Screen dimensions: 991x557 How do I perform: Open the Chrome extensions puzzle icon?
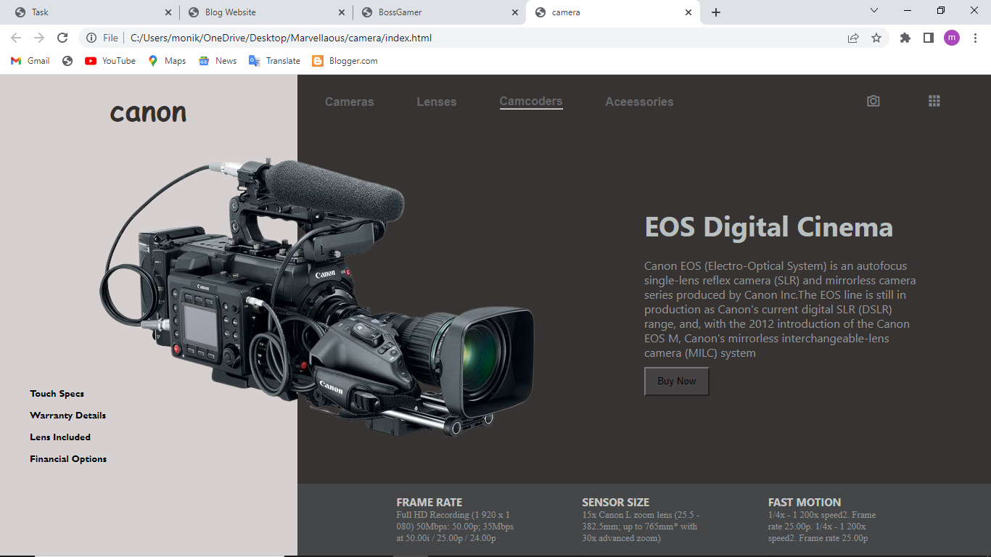coord(905,38)
